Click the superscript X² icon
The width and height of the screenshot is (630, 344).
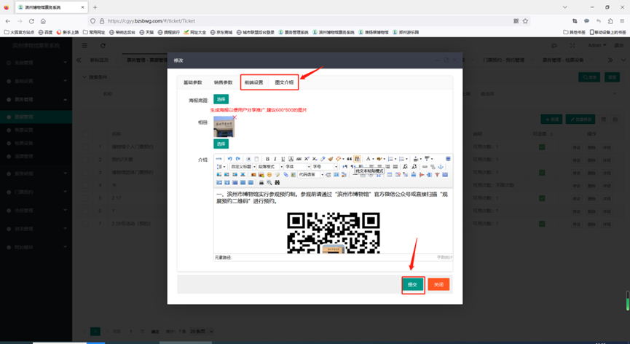307,159
